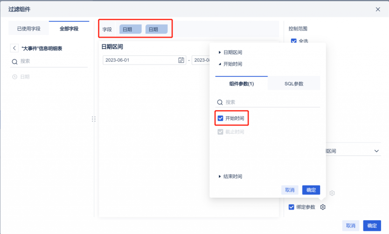
Task: Open the dropdown ending in 区间 on the right
Action: pos(353,151)
